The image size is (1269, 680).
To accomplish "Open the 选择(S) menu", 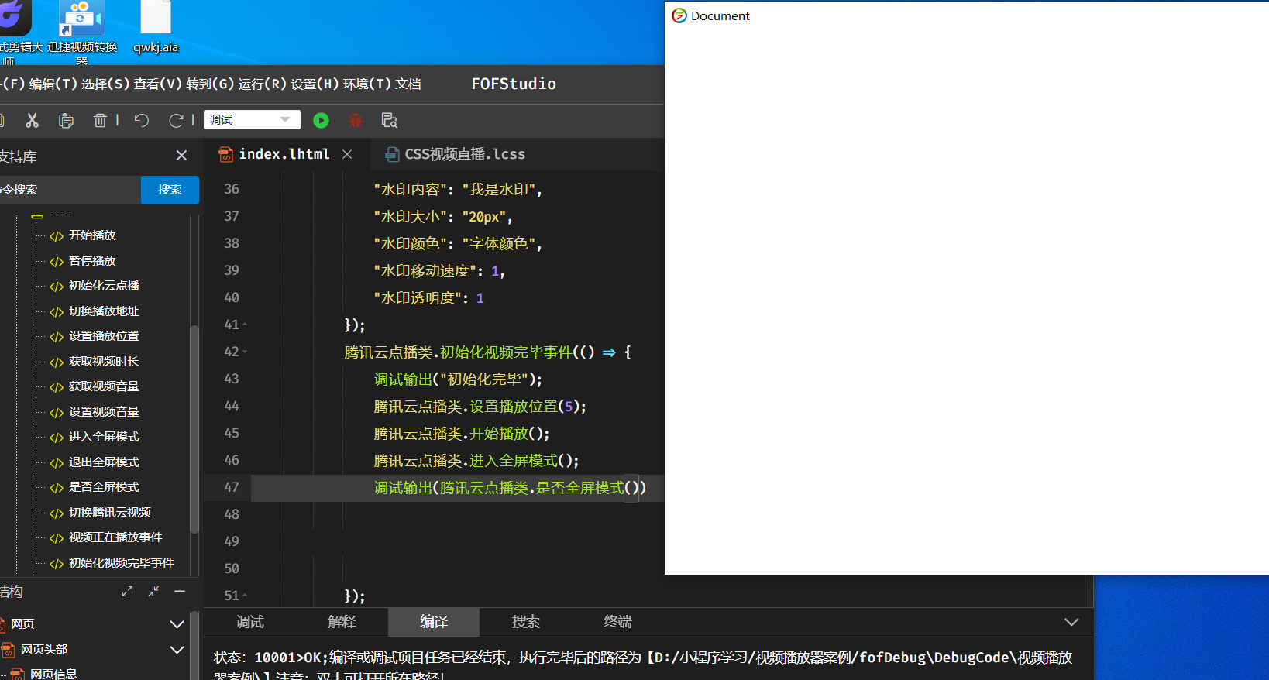I will click(x=105, y=84).
